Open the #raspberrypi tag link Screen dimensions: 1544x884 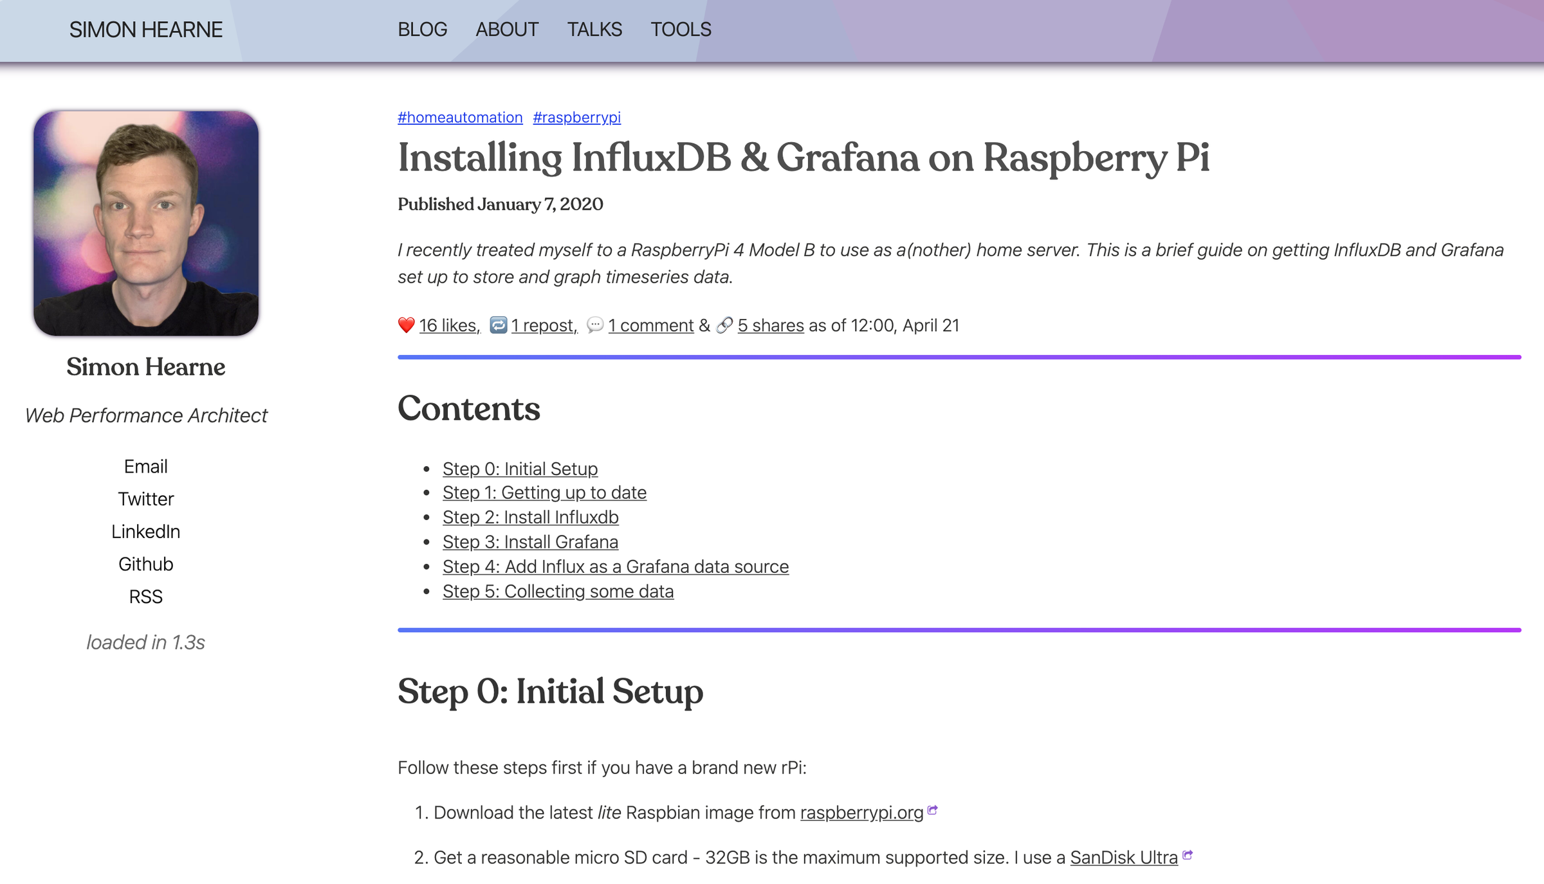576,118
